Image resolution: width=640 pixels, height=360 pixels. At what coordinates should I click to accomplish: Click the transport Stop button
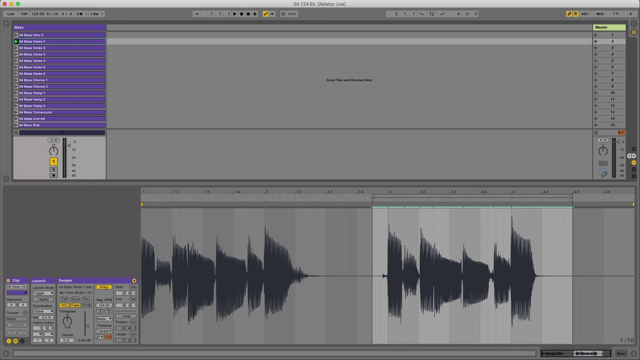[x=241, y=14]
